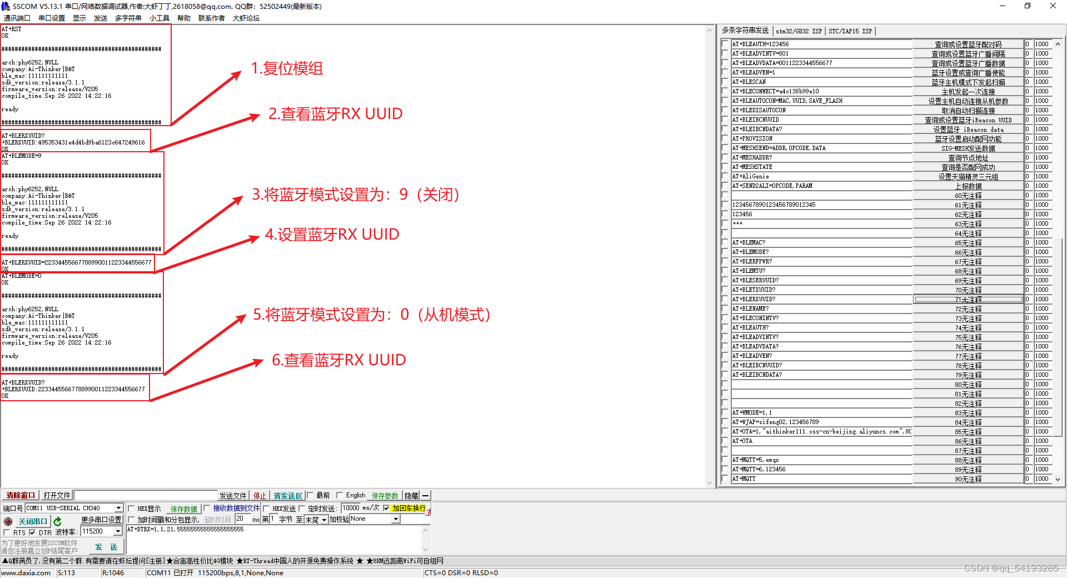Viewport: 1067px width, 578px height.
Task: Open the COM11 port number dropdown
Action: point(118,508)
